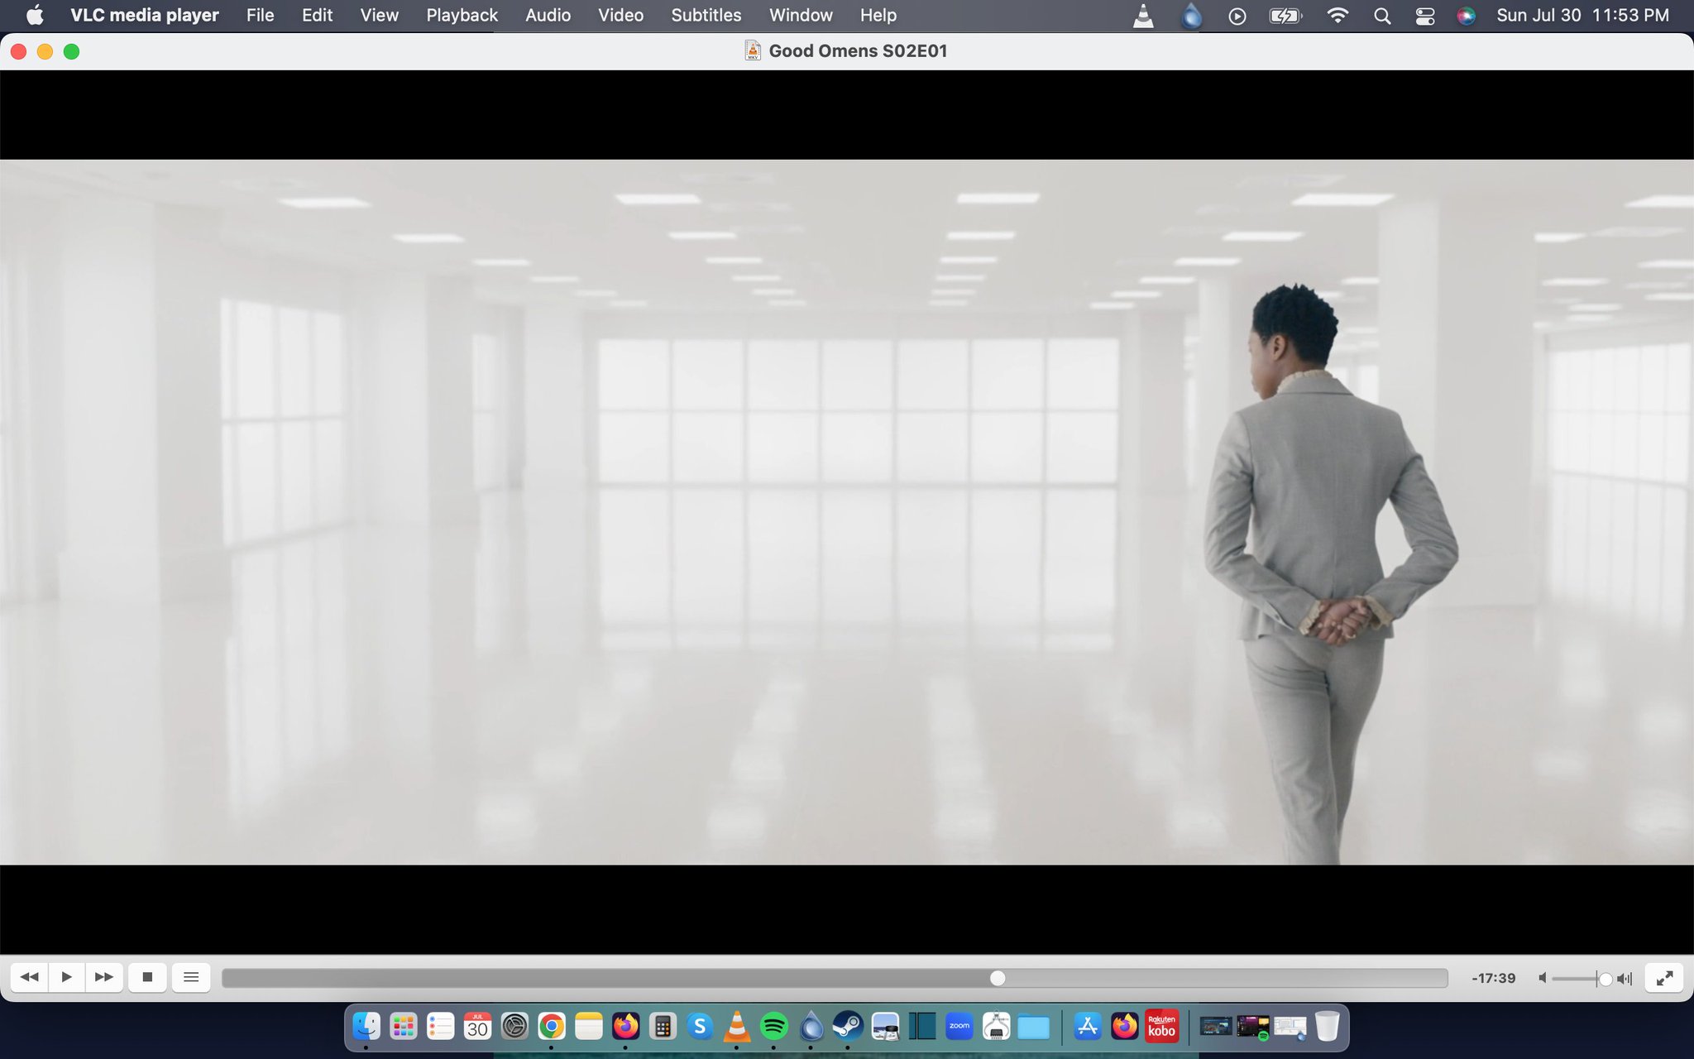The height and width of the screenshot is (1059, 1694).
Task: Click the file icon next to the Good Omens S02E01 title
Action: [x=752, y=50]
